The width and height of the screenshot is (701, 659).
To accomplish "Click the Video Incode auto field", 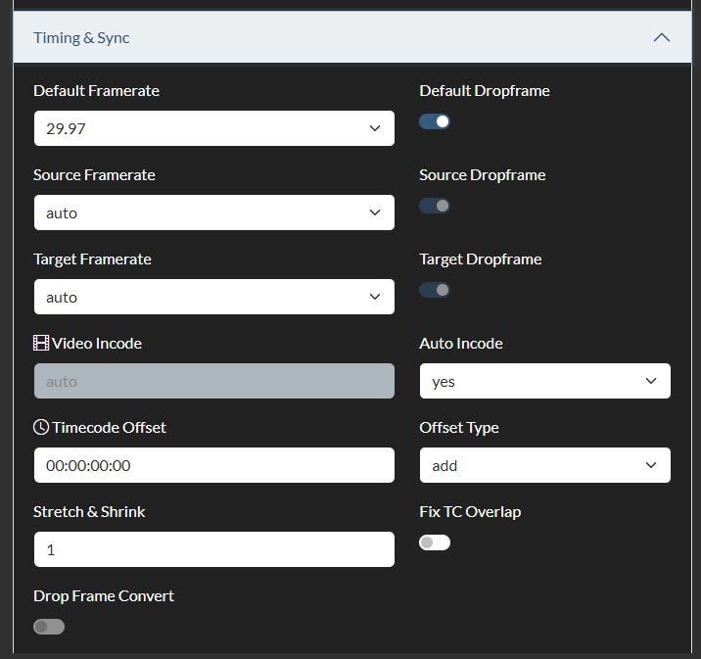I will pyautogui.click(x=214, y=381).
